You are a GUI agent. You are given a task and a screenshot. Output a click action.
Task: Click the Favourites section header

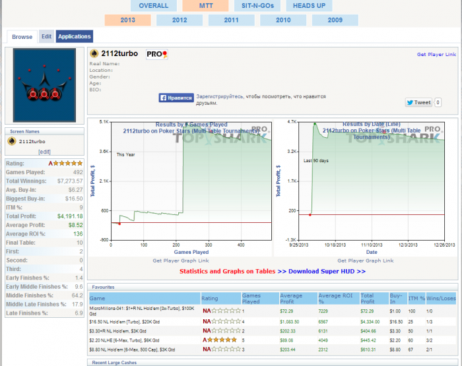click(103, 287)
